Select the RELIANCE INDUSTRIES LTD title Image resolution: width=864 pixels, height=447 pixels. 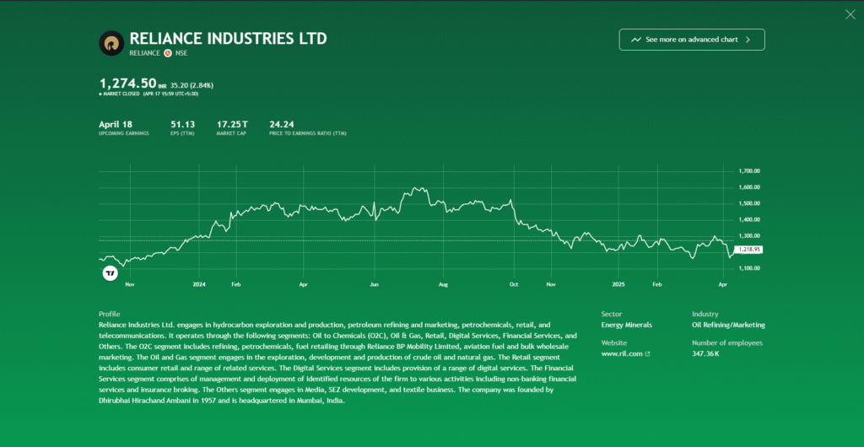(x=228, y=39)
